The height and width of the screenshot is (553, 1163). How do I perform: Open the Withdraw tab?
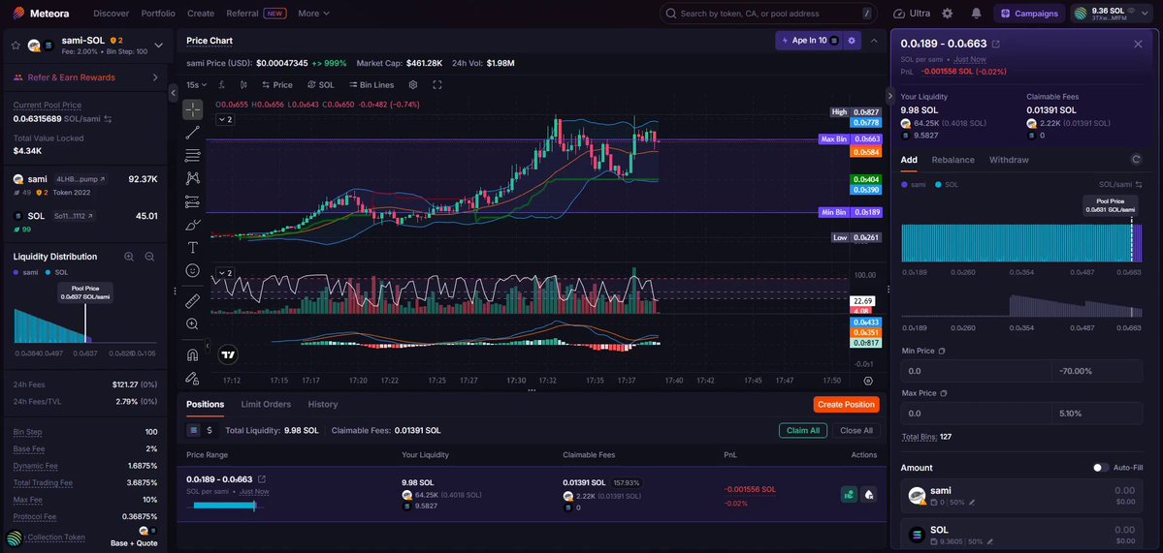pos(1009,160)
